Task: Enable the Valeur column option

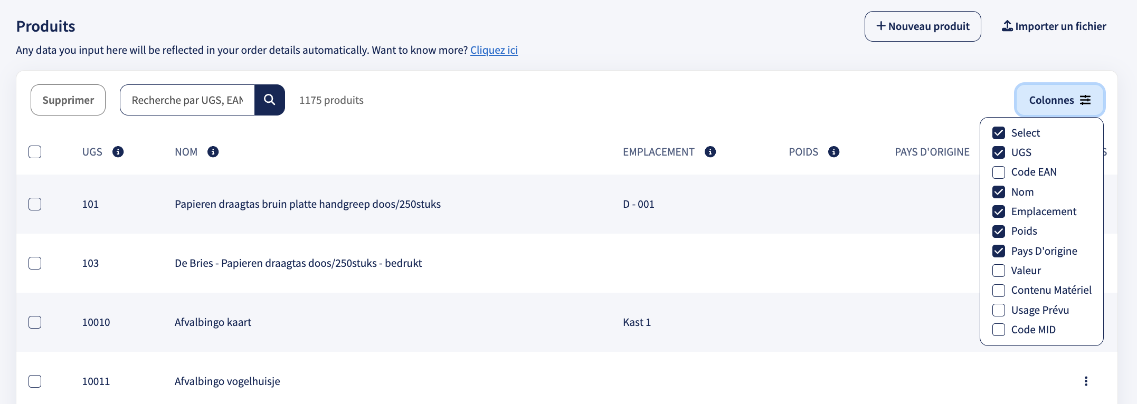Action: point(999,271)
